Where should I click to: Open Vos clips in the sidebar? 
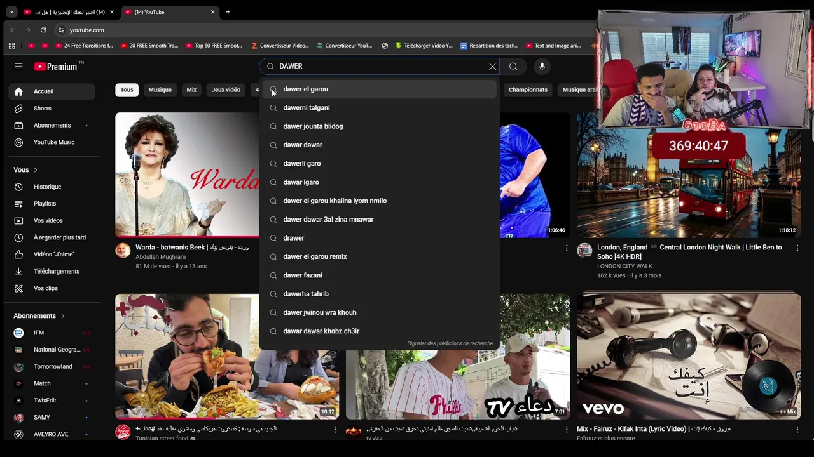[x=52, y=288]
